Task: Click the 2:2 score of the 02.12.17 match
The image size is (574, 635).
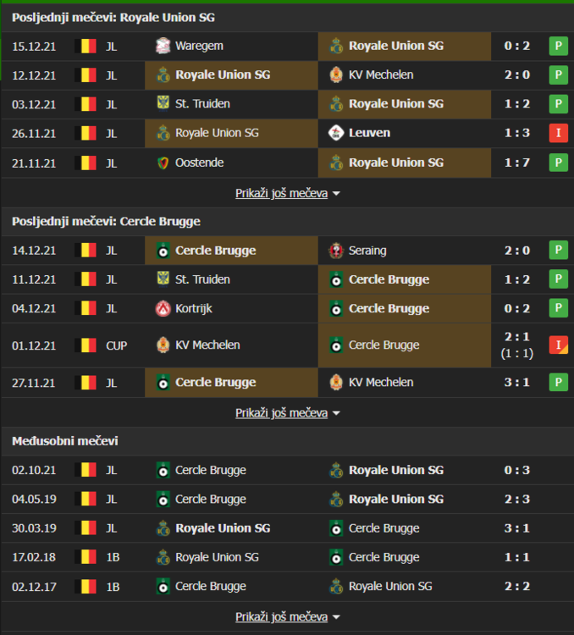Action: pos(516,586)
